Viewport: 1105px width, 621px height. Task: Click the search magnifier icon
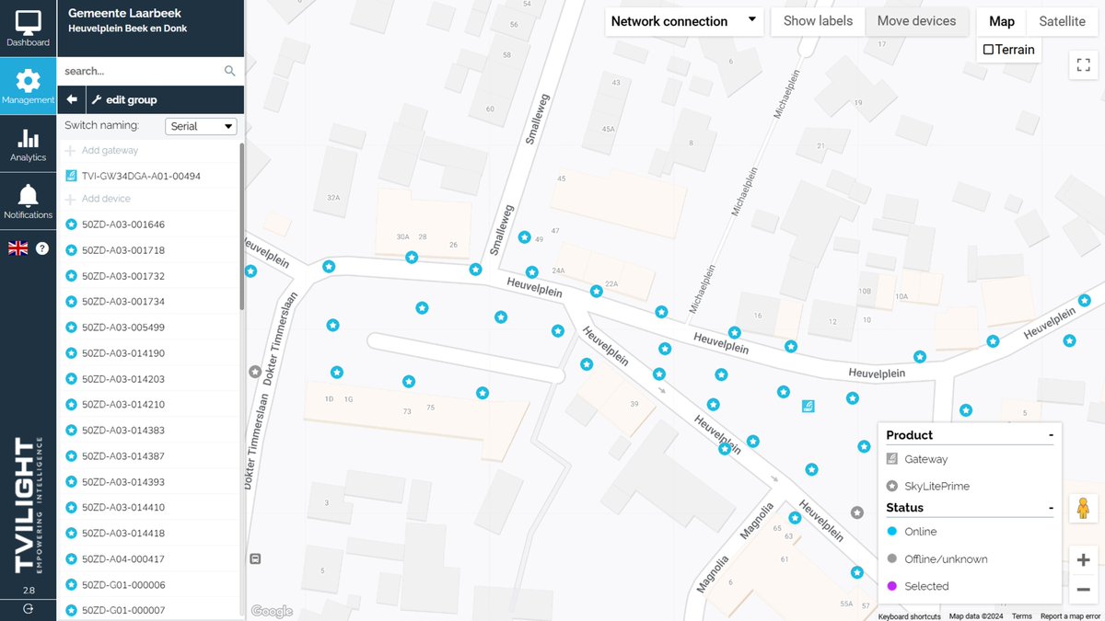pyautogui.click(x=230, y=71)
